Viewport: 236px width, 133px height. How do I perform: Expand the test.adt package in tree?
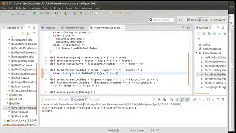tap(7, 99)
